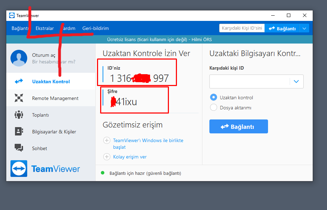Minimize the TeamViewer window
327x210 pixels.
pos(273,15)
